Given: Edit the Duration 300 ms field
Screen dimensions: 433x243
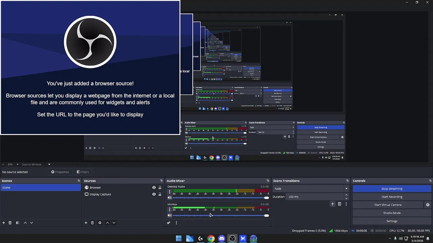Looking at the screenshot, I should click(315, 197).
